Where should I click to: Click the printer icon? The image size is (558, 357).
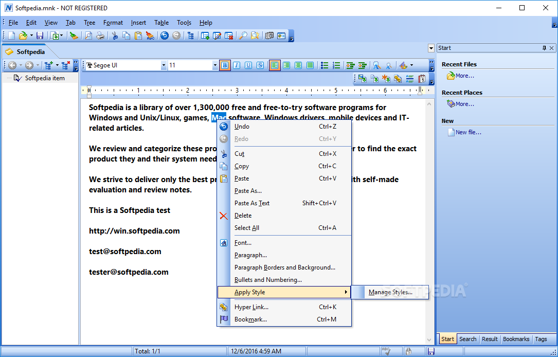100,35
